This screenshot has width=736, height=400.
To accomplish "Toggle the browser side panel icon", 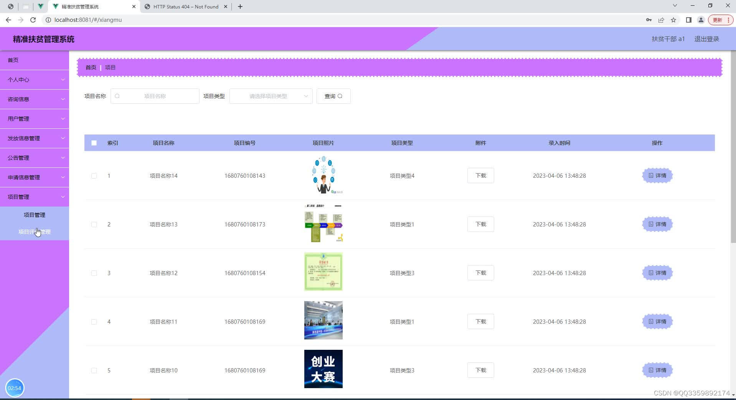I will [x=689, y=20].
